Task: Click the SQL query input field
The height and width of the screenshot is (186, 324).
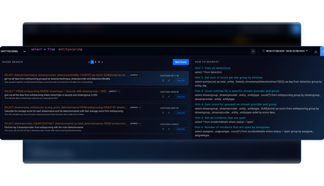Action: pyautogui.click(x=136, y=49)
